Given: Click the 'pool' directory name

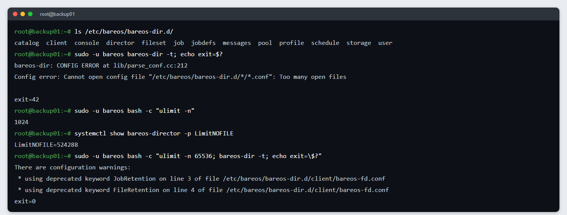Looking at the screenshot, I should click(x=265, y=43).
